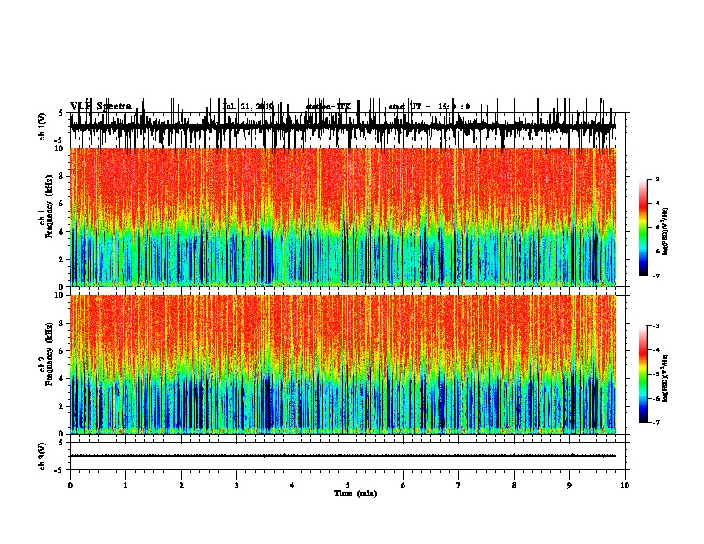Click the ch.2 spectrogram panel
704x544 pixels.
pyautogui.click(x=343, y=364)
